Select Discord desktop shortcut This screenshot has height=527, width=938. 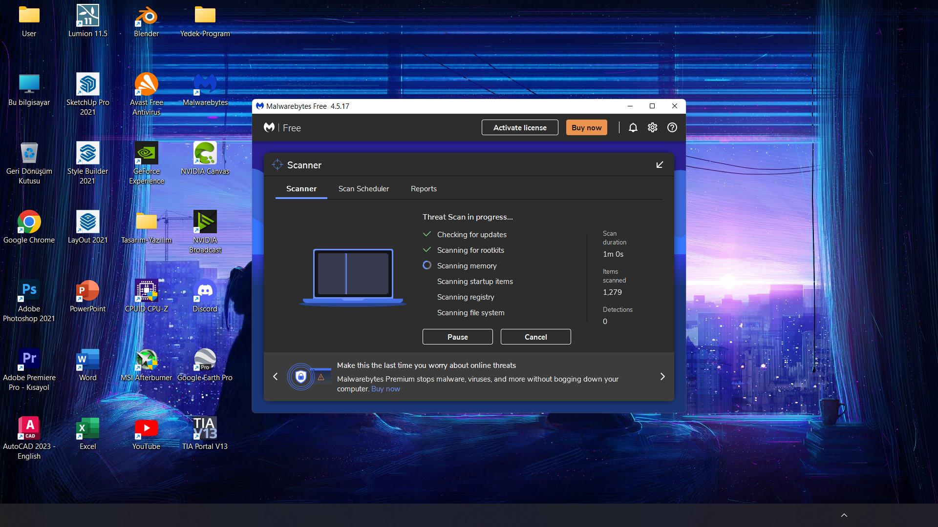coord(205,297)
